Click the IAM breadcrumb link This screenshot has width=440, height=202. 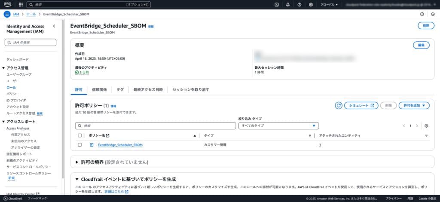pyautogui.click(x=16, y=14)
